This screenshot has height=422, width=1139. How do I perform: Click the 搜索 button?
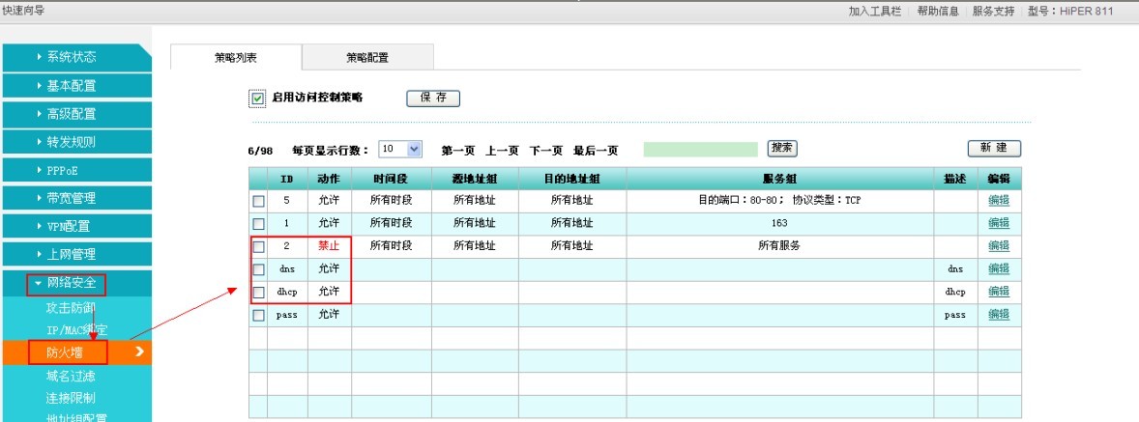coord(781,149)
